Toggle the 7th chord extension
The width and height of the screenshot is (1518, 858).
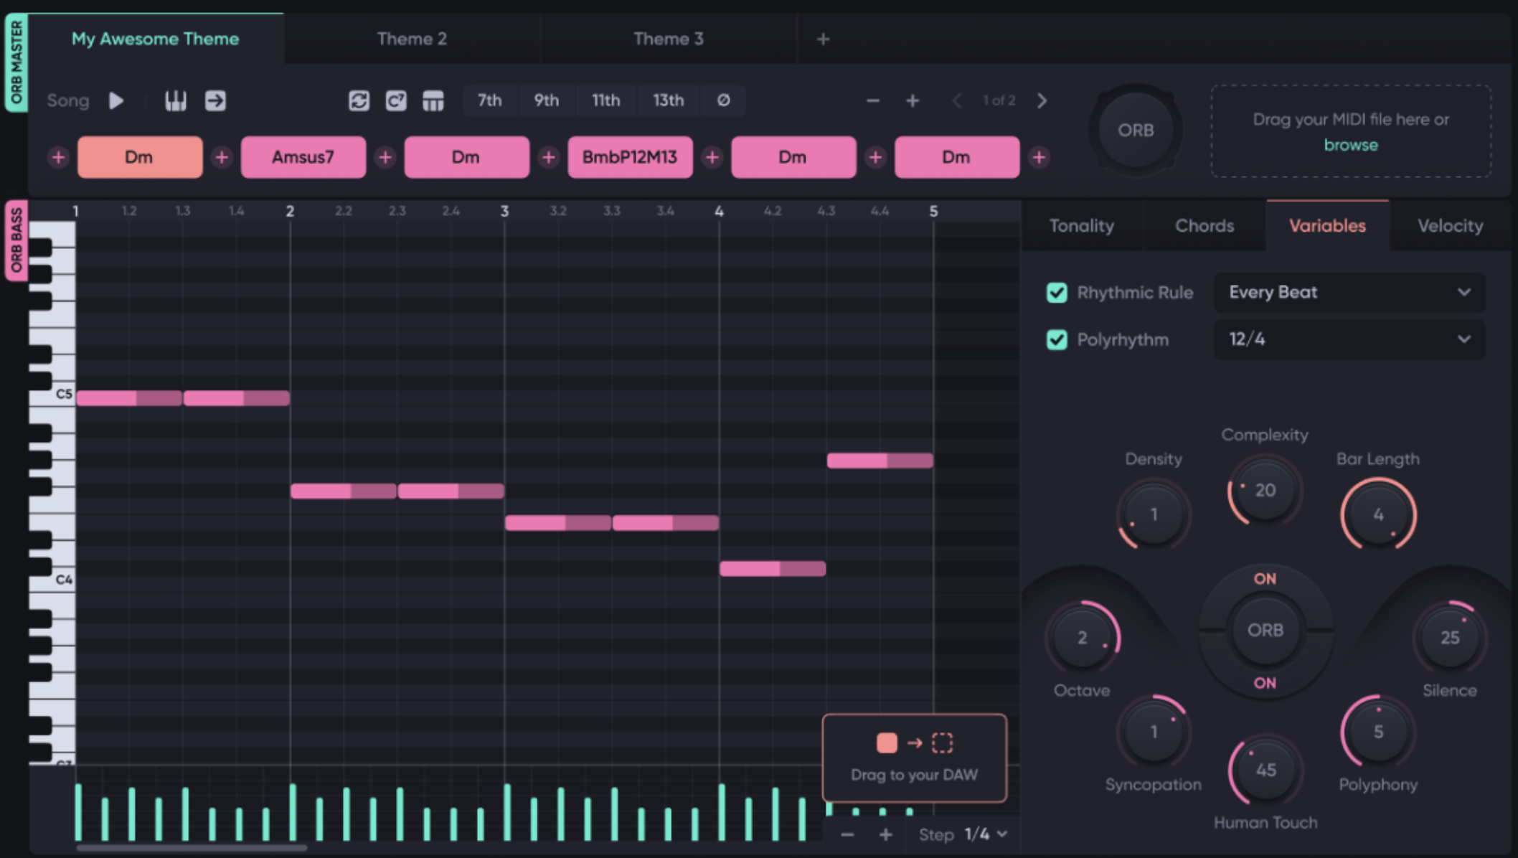pyautogui.click(x=490, y=100)
